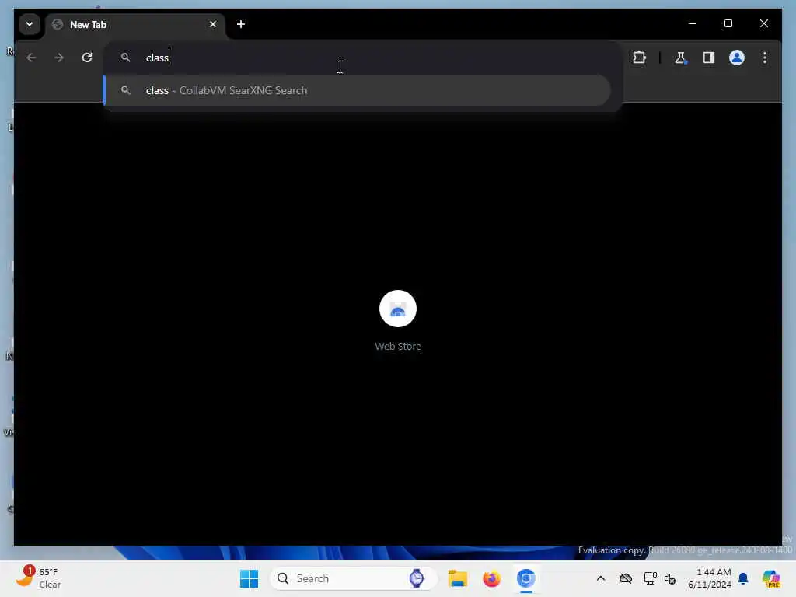
Task: Open the Copilot preview icon
Action: tap(771, 578)
